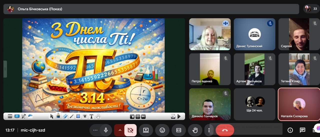Open meeting details info panel
Image resolution: width=320 pixels, height=137 pixels.
coord(290,130)
